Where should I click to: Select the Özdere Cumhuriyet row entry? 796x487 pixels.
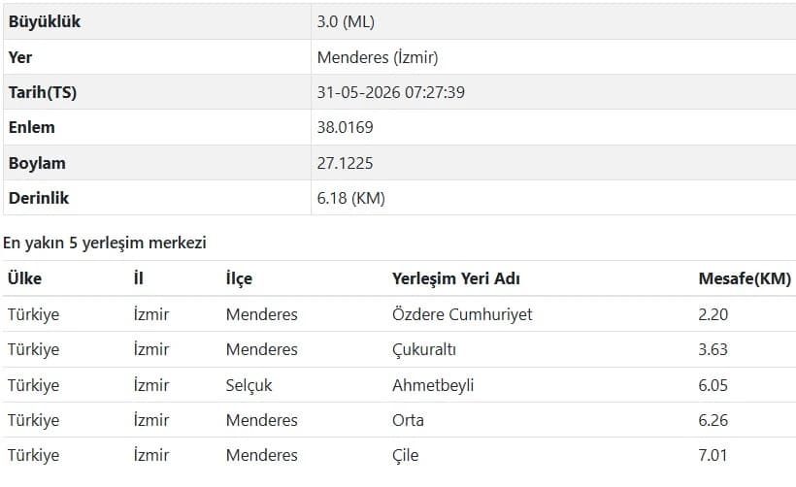point(462,314)
